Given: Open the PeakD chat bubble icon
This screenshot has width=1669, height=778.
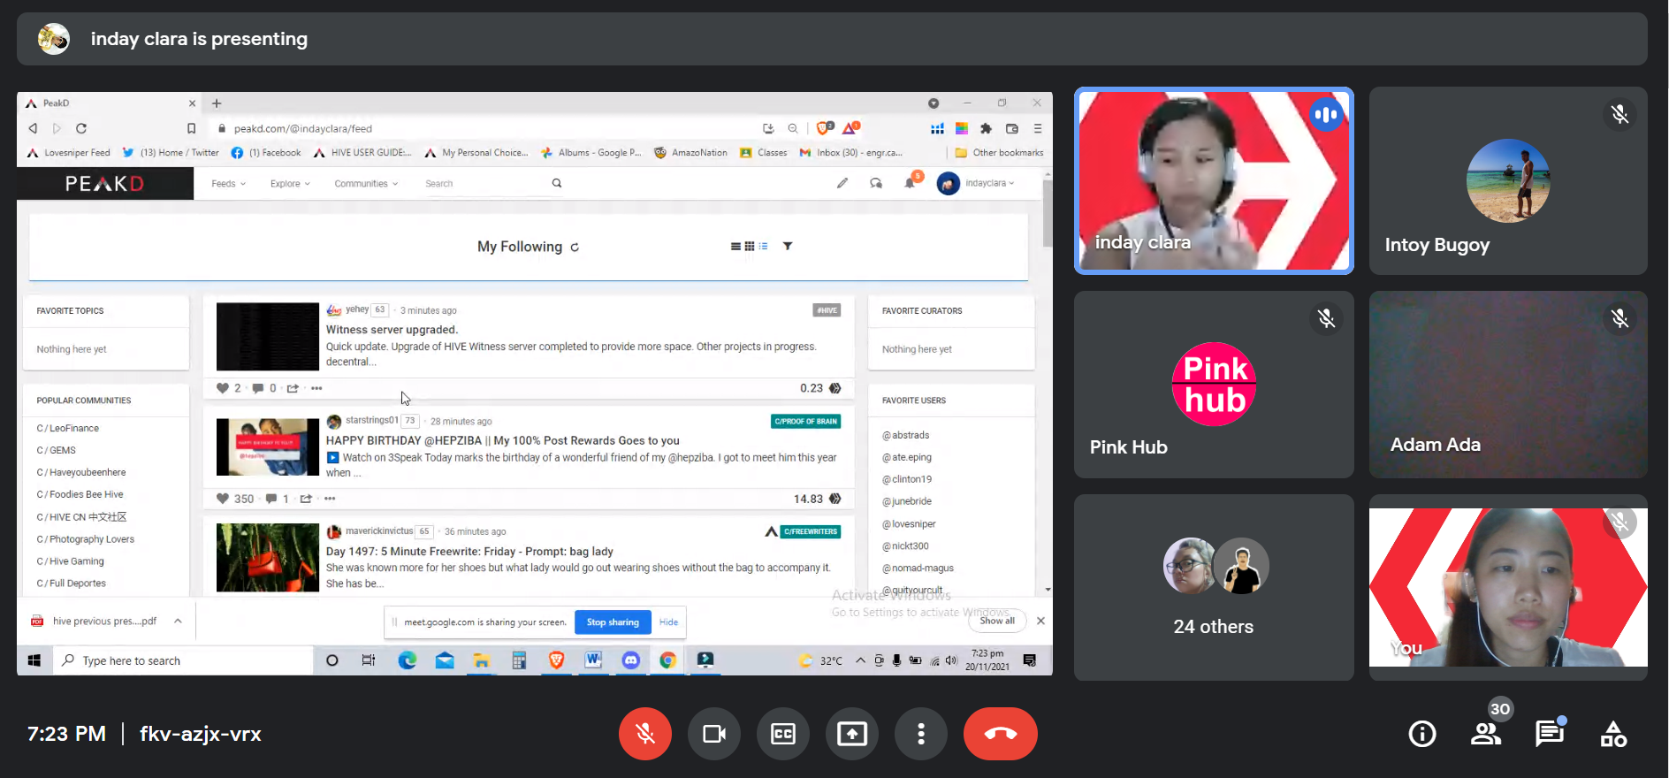Looking at the screenshot, I should point(876,183).
